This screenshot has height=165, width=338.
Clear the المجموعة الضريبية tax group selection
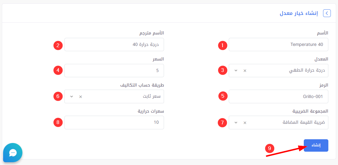(x=245, y=123)
